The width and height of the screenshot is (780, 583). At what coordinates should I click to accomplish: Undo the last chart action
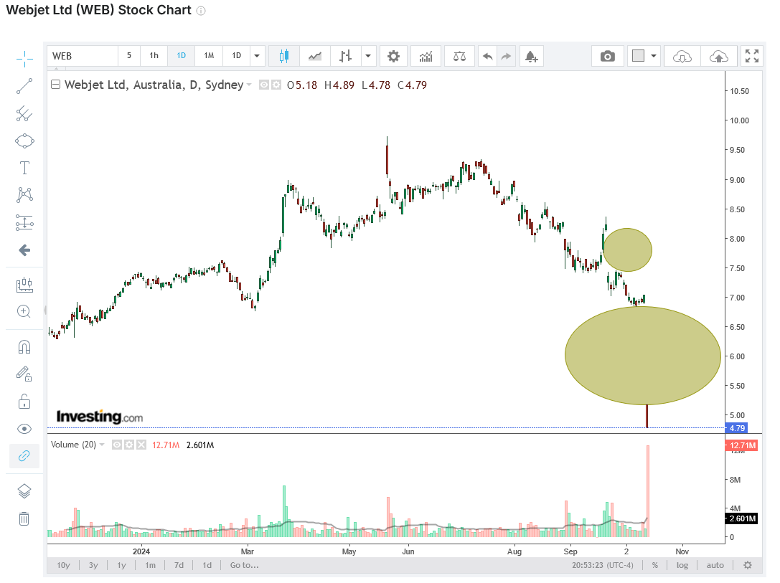487,56
